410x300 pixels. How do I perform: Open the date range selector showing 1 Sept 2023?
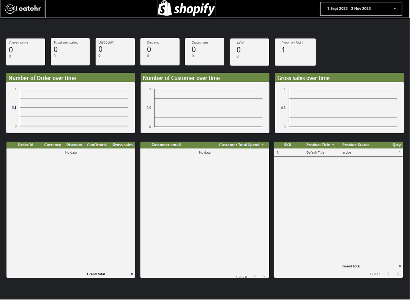[x=361, y=8]
